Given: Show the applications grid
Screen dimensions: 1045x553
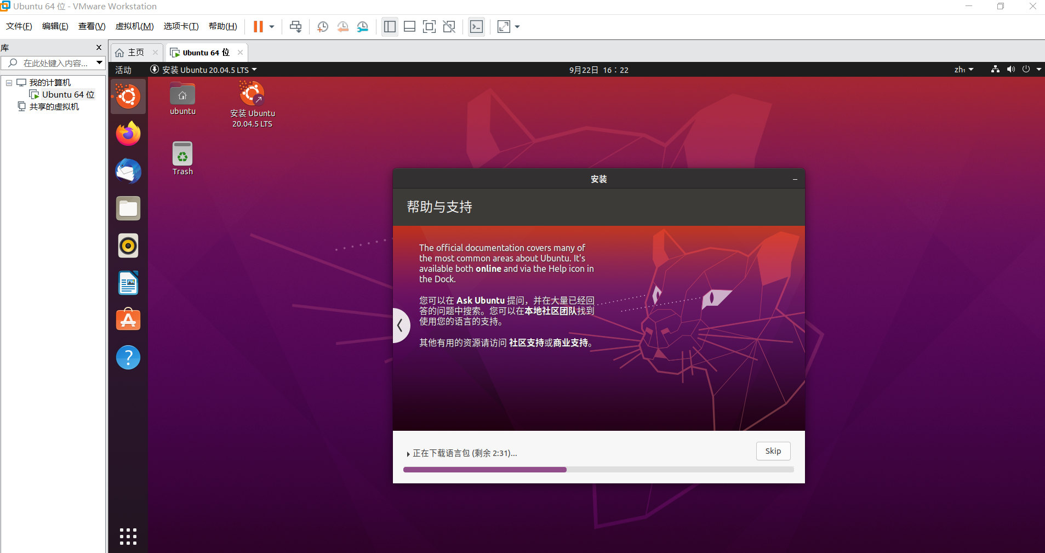Looking at the screenshot, I should [x=128, y=537].
